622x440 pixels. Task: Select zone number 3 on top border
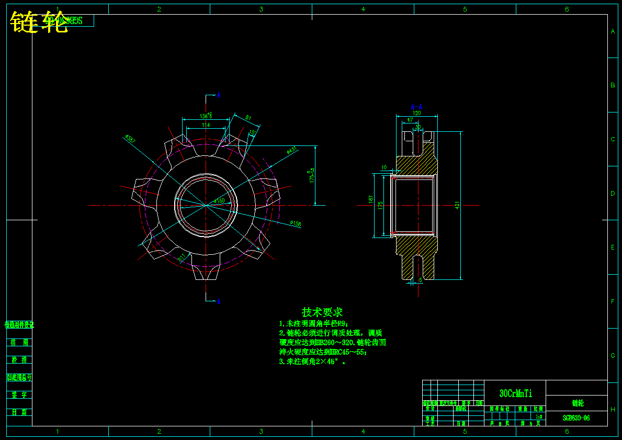point(261,9)
